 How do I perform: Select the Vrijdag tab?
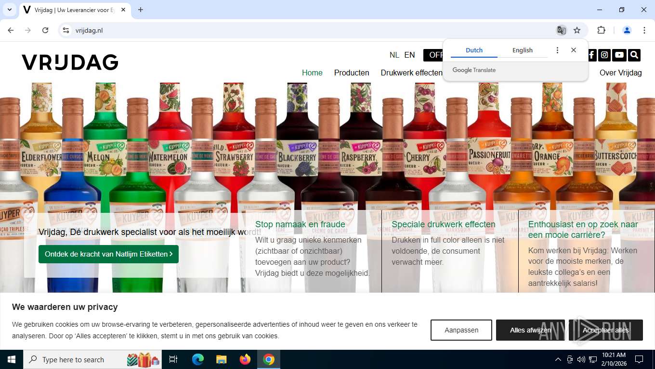(x=75, y=10)
